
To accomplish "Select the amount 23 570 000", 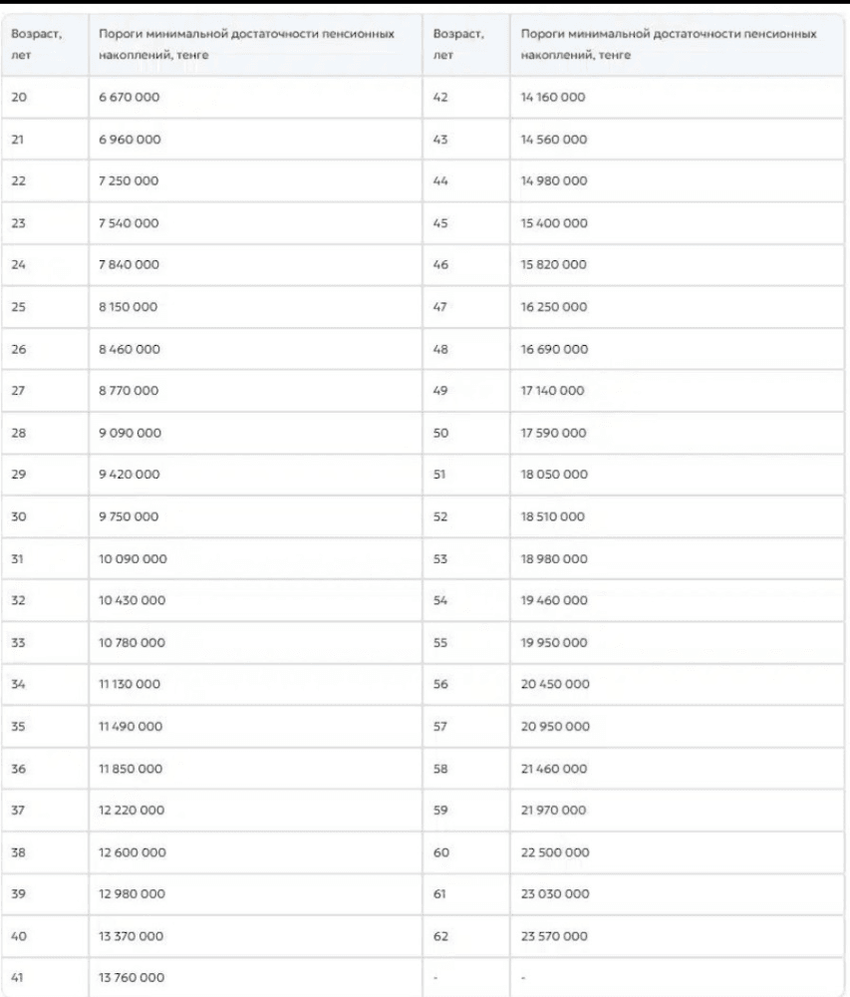I will click(x=554, y=936).
